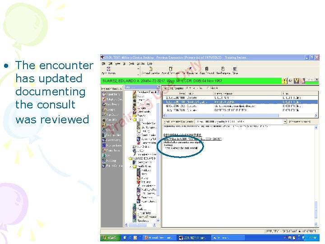Click the V icon in the patient bar
325x244 pixels.
click(x=296, y=81)
